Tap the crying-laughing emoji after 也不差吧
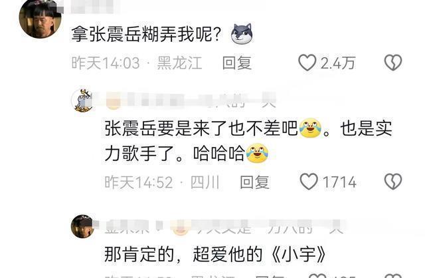 click(x=310, y=128)
